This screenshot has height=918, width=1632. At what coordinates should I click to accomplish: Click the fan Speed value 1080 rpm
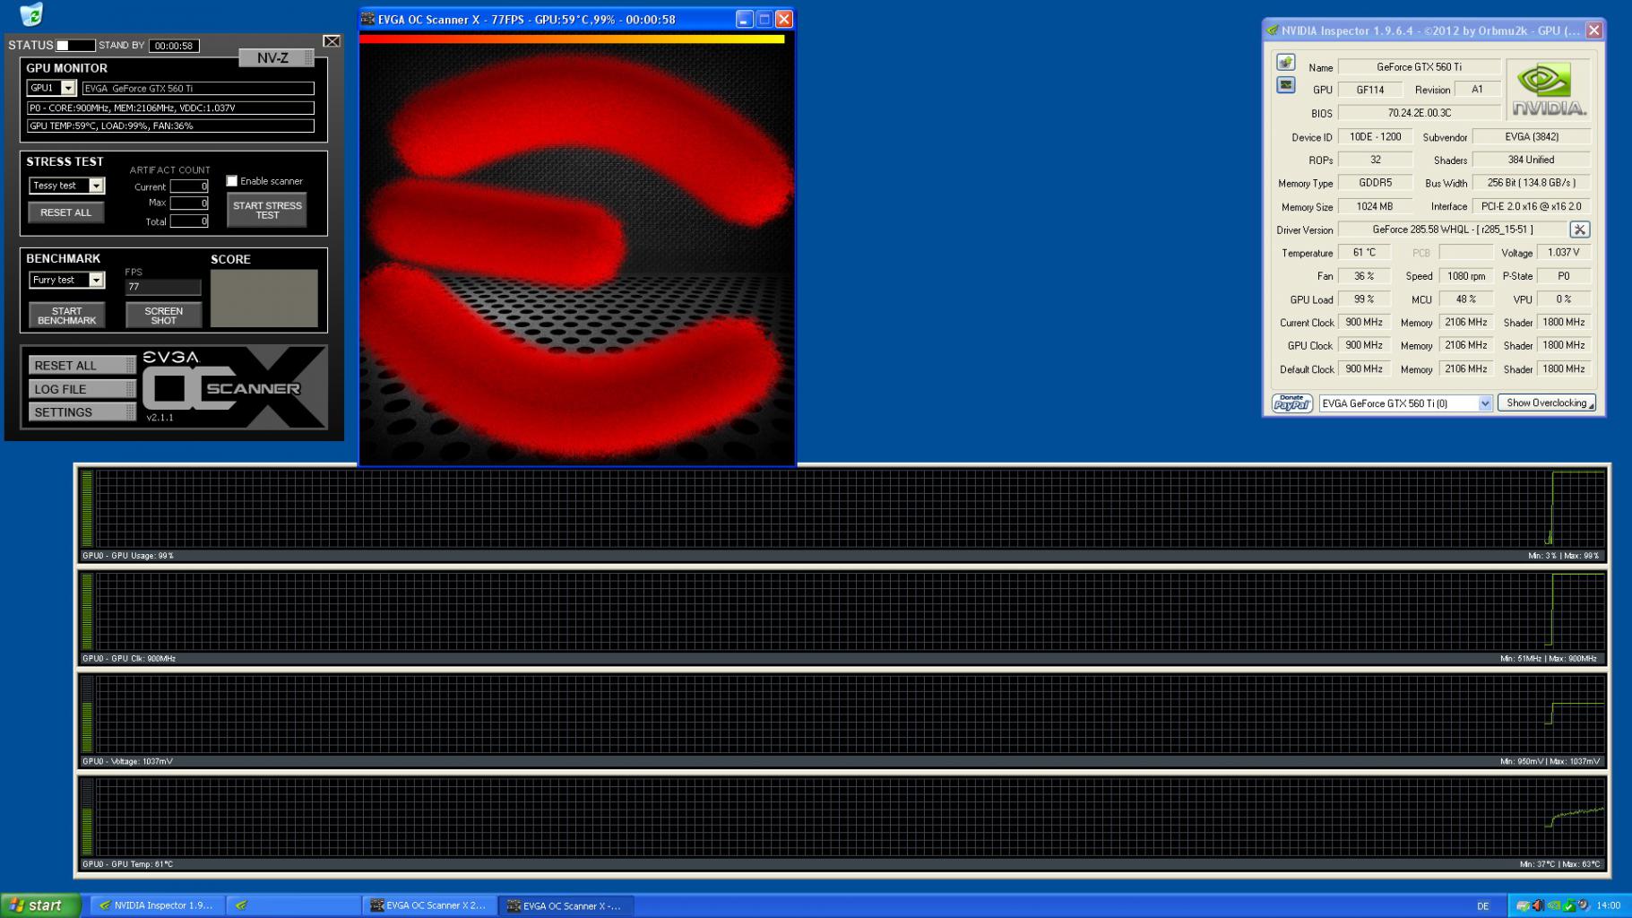coord(1466,276)
